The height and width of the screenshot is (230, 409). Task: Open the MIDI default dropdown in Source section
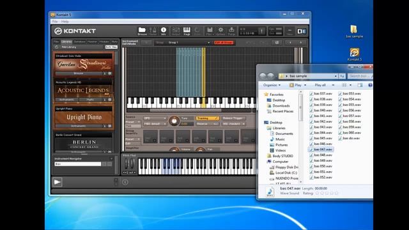(x=155, y=124)
